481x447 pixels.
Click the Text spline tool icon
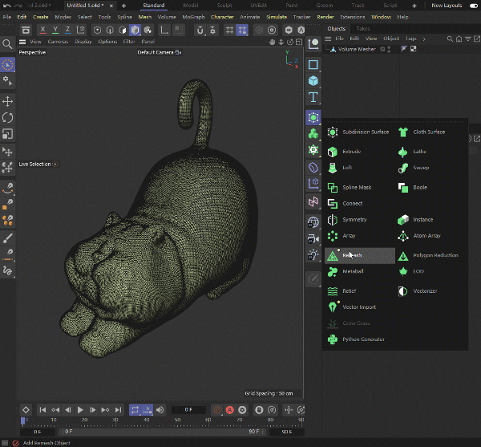(x=313, y=98)
